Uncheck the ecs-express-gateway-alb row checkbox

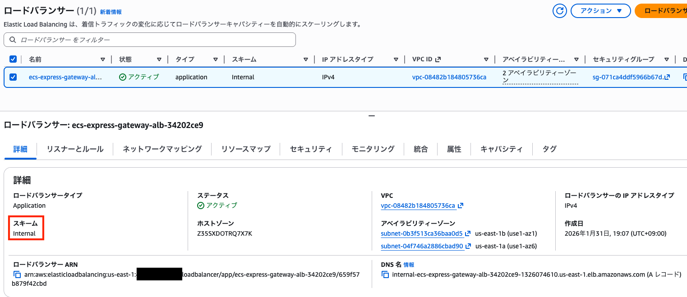(x=13, y=77)
